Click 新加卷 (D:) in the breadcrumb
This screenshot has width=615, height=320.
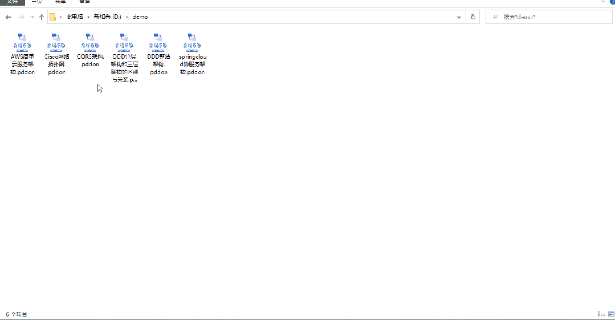tap(108, 17)
